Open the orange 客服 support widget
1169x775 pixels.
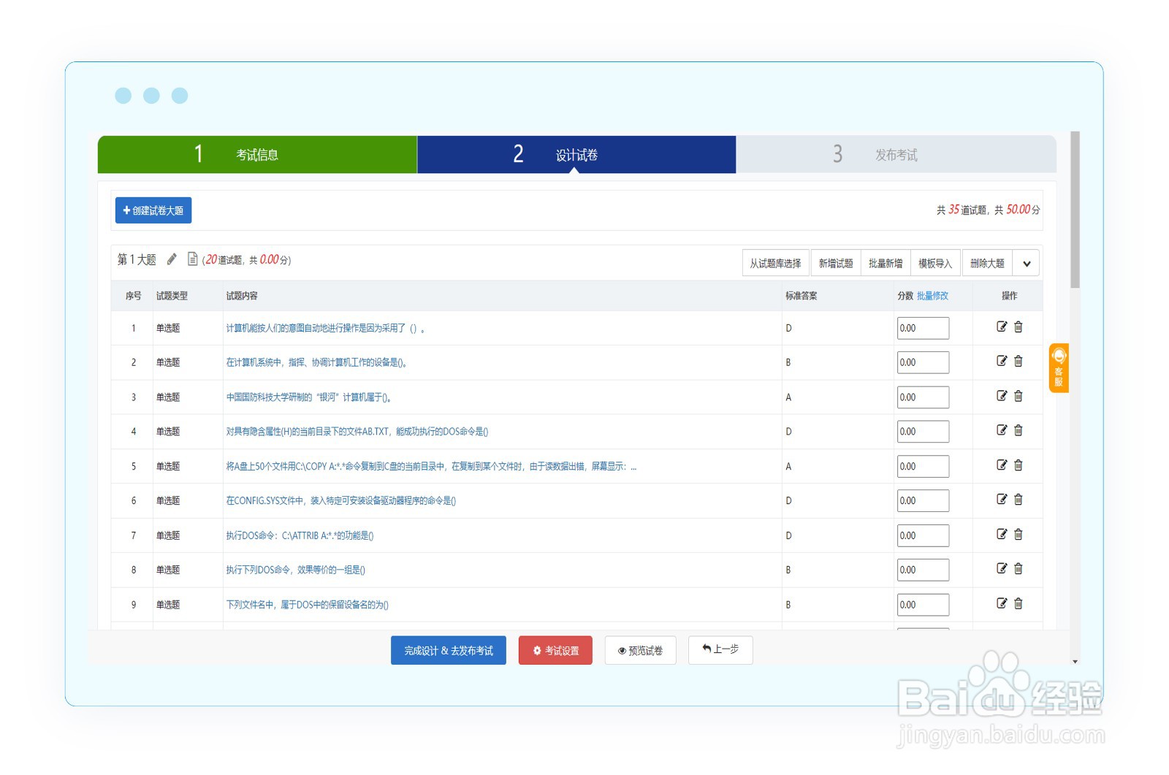tap(1059, 368)
